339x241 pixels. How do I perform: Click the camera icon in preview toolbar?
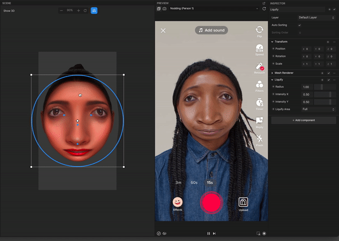(x=164, y=8)
